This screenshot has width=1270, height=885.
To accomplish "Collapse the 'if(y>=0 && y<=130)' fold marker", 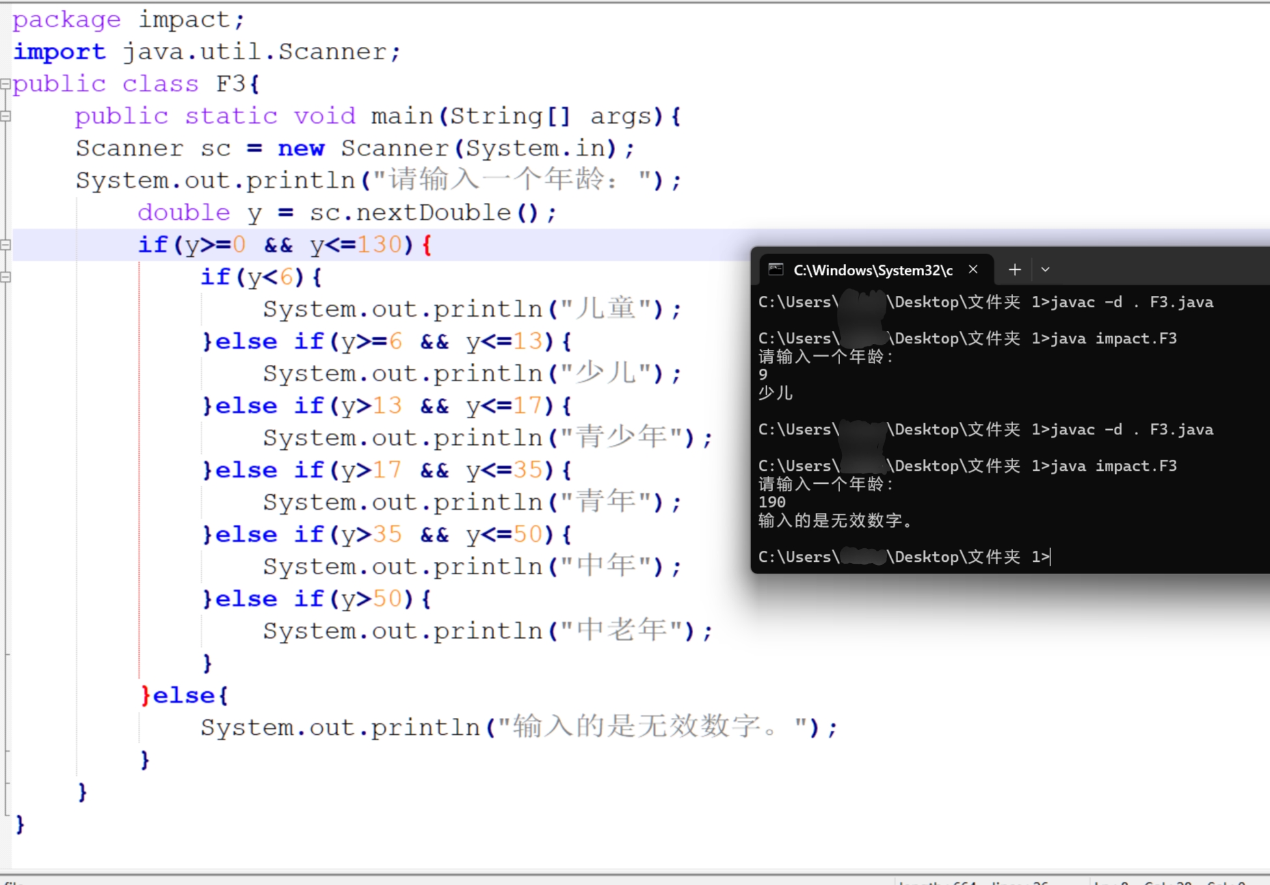I will pyautogui.click(x=5, y=245).
